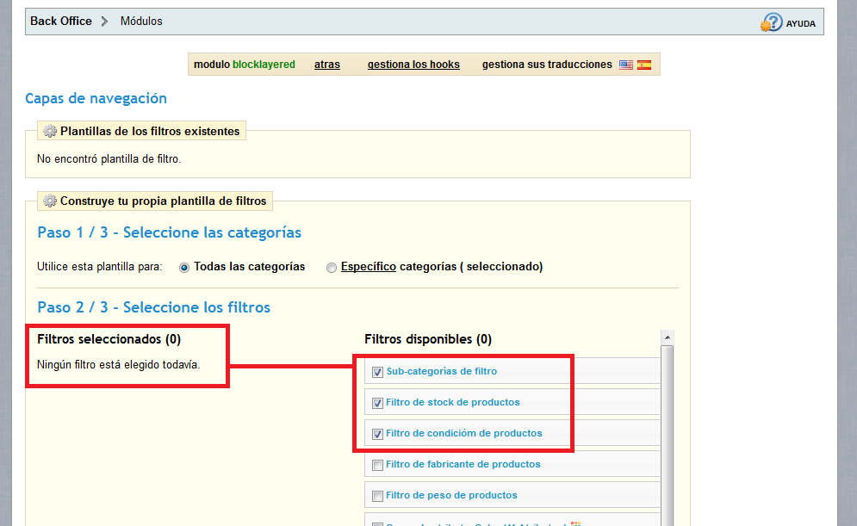The height and width of the screenshot is (526, 857).
Task: Click gear icon beside Plantillas de los filtros
Action: 50,132
